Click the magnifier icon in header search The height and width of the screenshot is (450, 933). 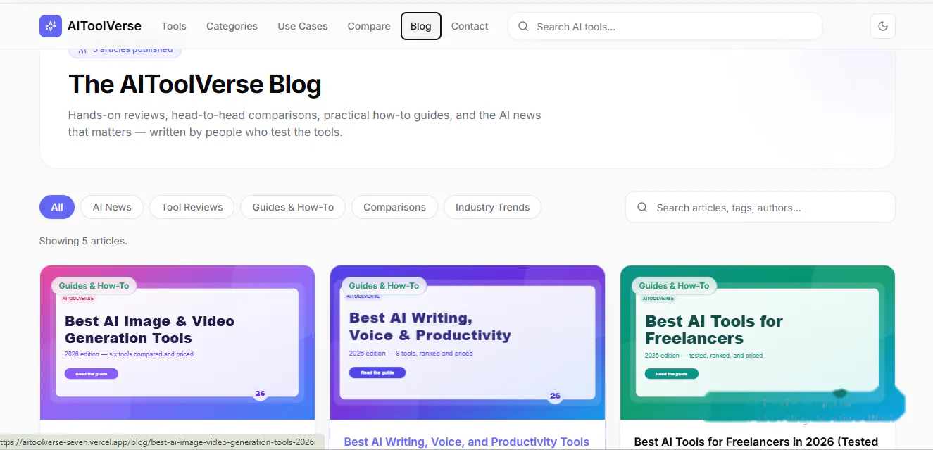(523, 26)
